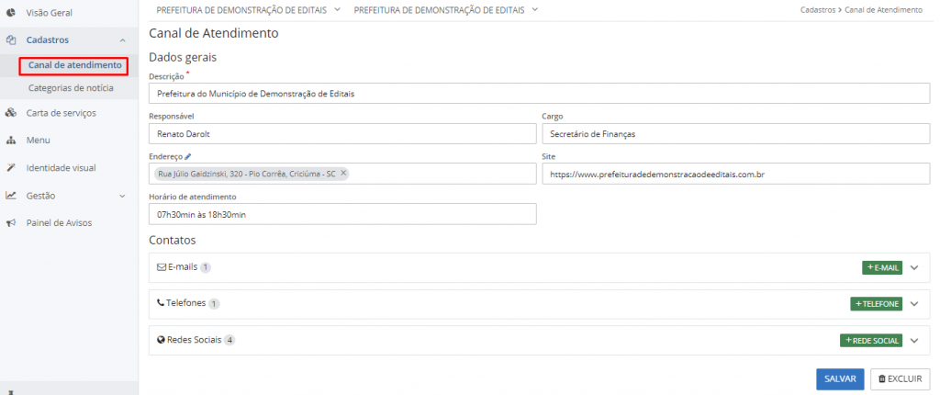Click the Cadastros sidebar icon
The height and width of the screenshot is (395, 940).
point(10,40)
